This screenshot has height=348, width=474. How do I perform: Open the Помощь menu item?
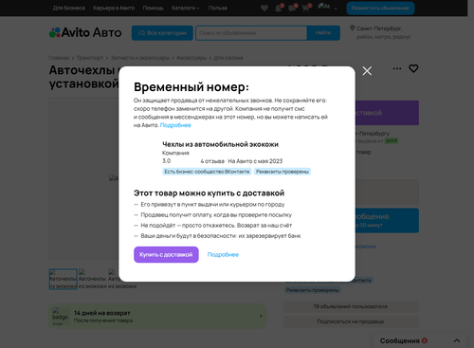click(153, 8)
